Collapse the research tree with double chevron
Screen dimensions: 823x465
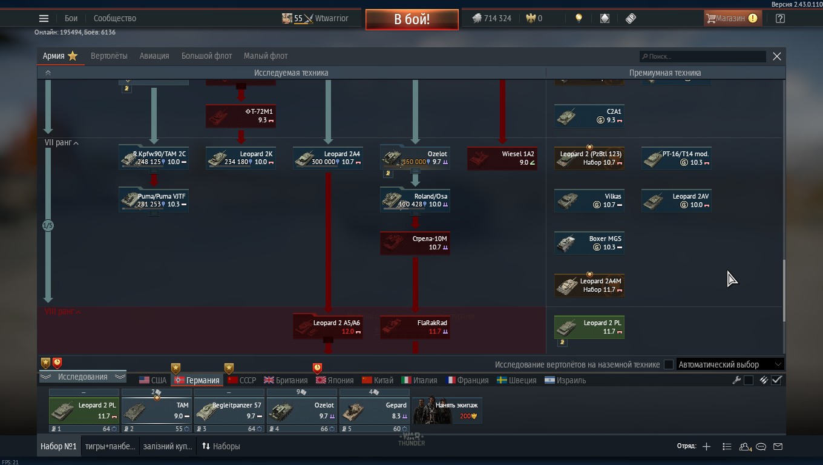pos(48,73)
